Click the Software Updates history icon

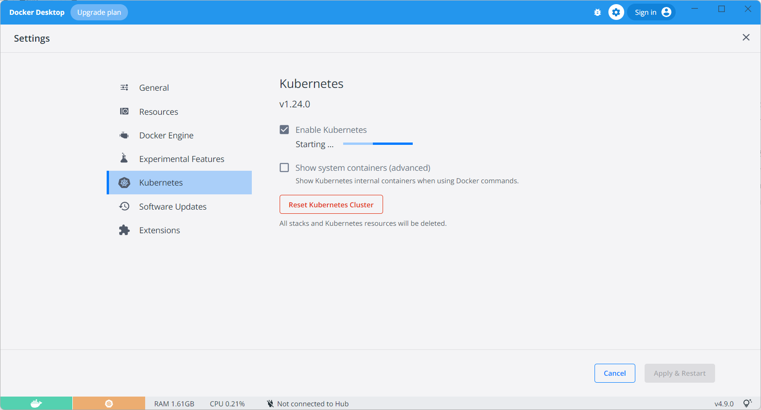124,206
